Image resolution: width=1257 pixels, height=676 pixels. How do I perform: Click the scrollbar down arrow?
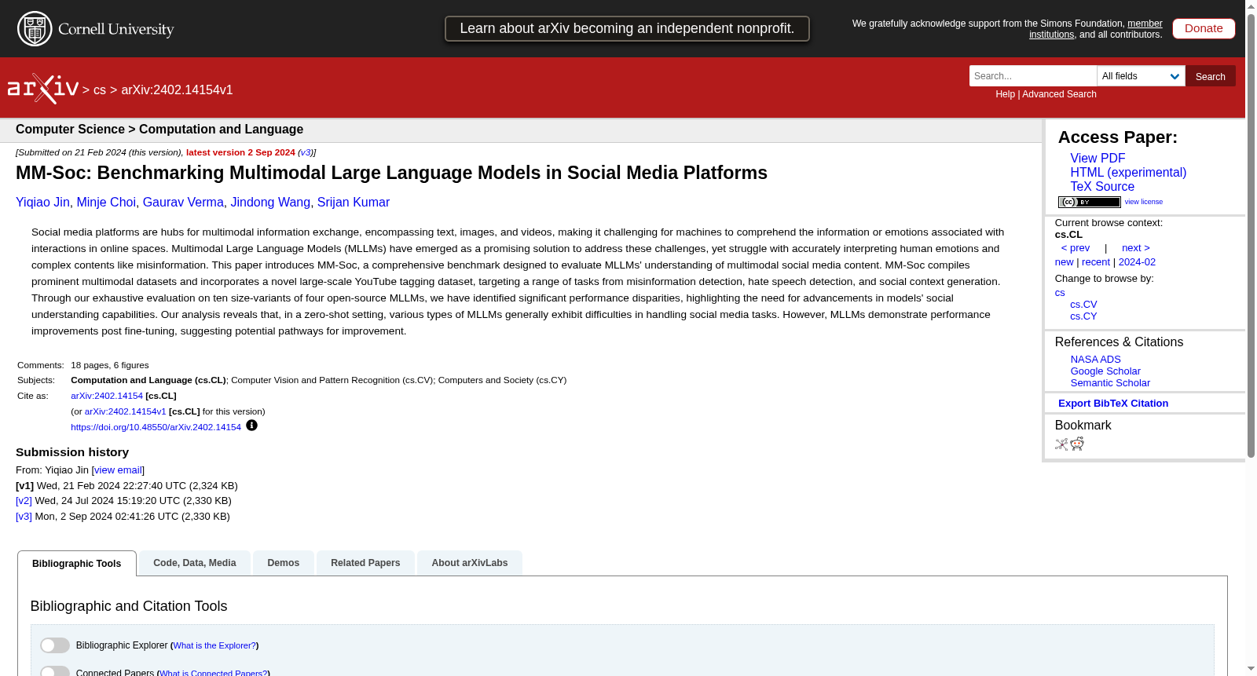1251,669
